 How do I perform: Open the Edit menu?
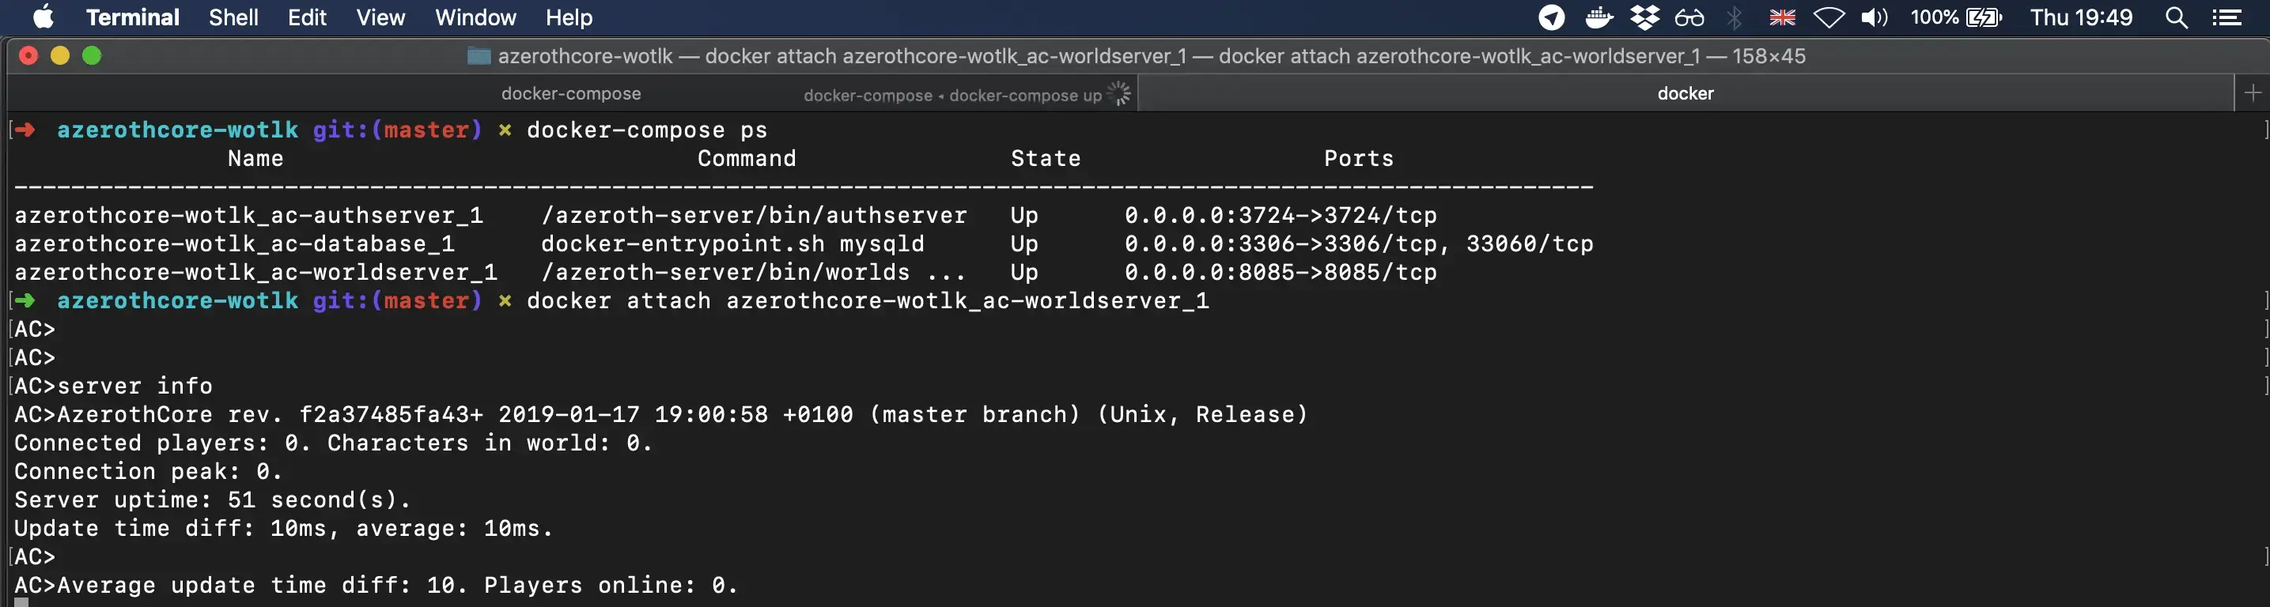tap(307, 17)
